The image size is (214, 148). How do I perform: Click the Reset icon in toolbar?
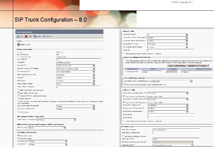click(35, 36)
